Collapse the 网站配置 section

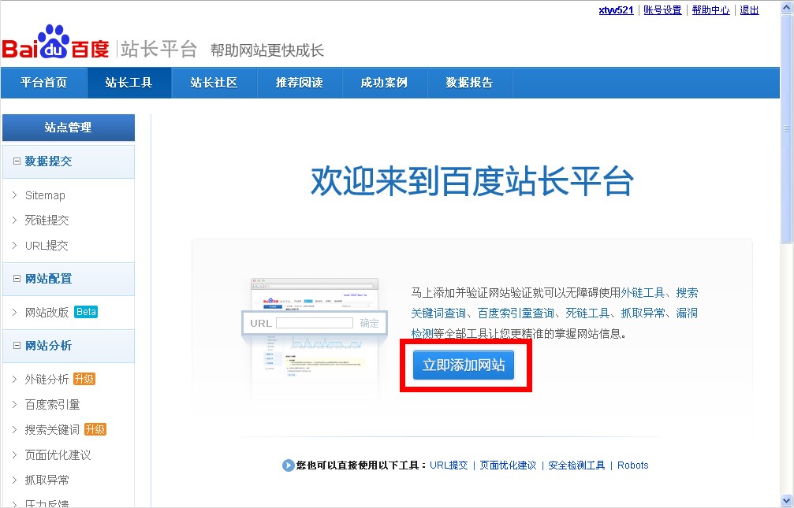(17, 279)
